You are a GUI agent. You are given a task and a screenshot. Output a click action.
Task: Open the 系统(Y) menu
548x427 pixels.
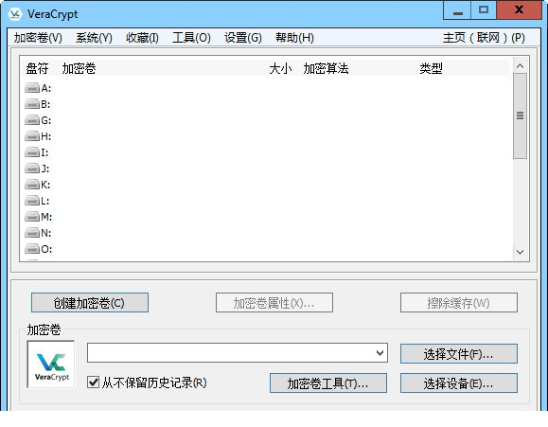[x=94, y=38]
